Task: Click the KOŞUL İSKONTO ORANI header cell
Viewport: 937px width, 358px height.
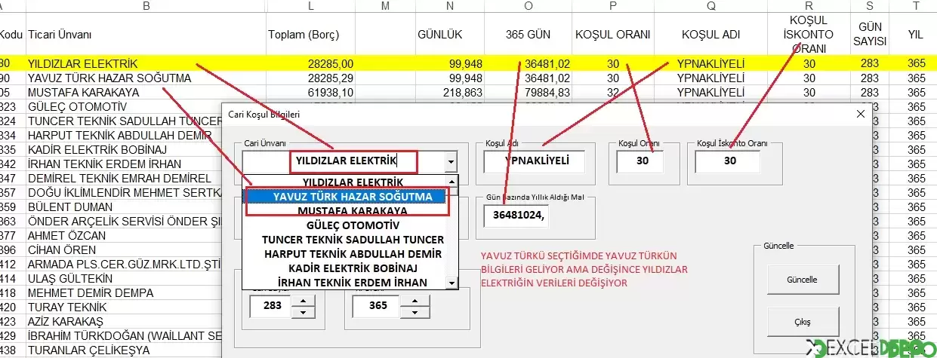Action: (x=809, y=35)
